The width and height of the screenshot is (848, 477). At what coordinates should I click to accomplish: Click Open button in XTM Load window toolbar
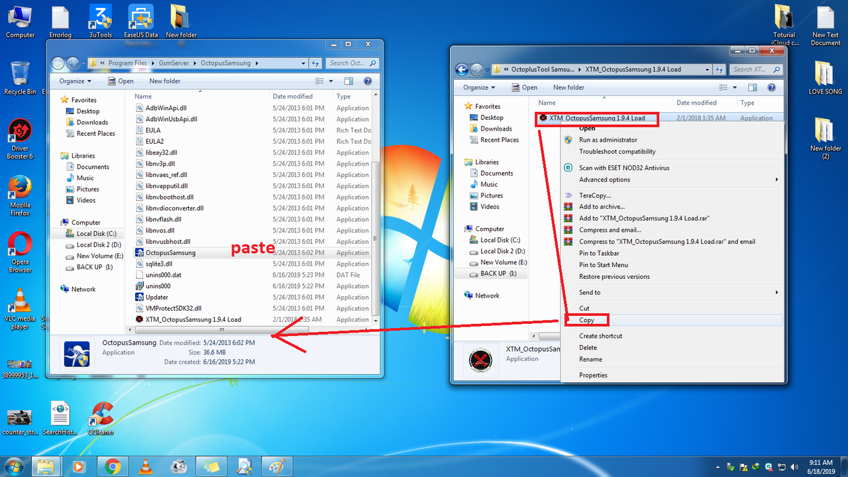coord(524,87)
